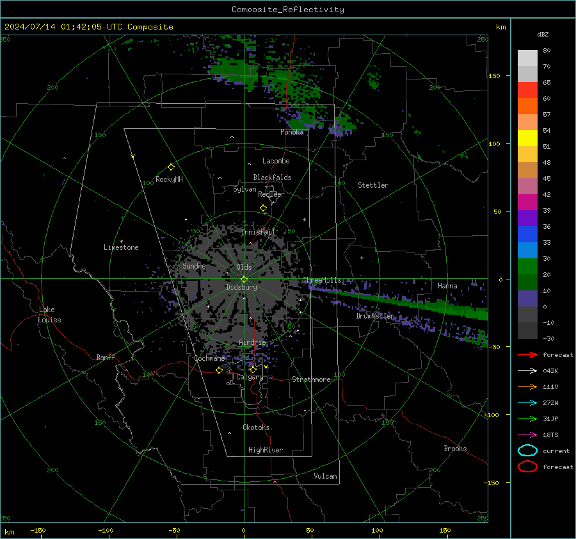Click the 150 tick label on right axis
The image size is (576, 539).
click(x=495, y=76)
